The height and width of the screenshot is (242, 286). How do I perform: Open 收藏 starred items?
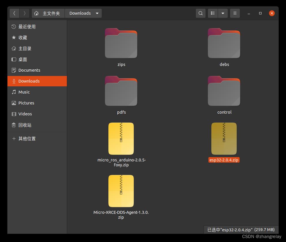pyautogui.click(x=37, y=37)
